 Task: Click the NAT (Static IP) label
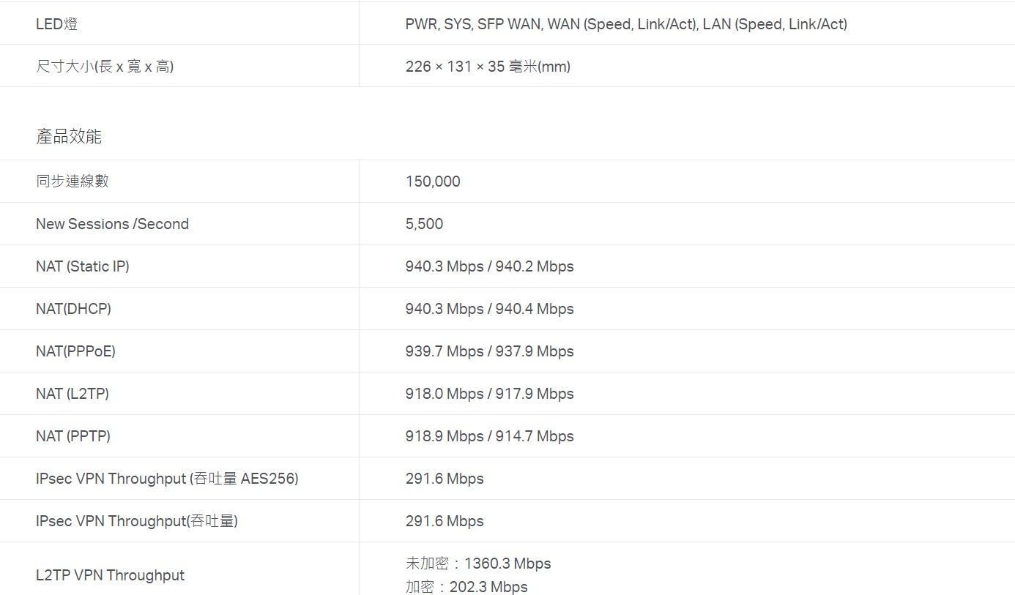[83, 266]
